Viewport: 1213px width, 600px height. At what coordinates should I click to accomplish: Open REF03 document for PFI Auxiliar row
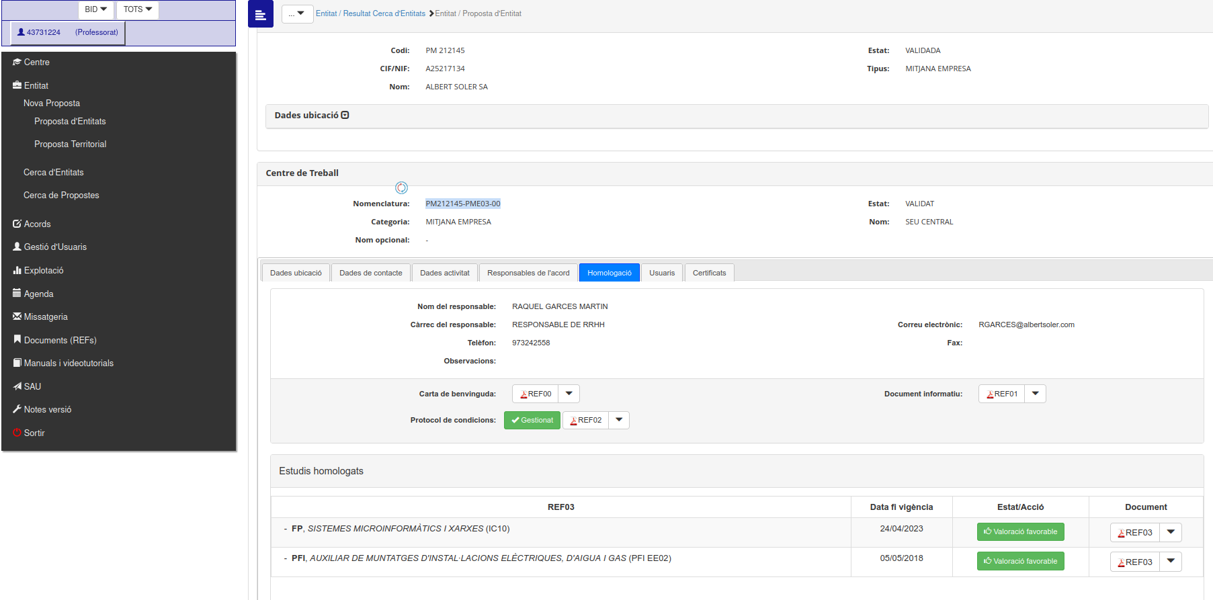click(1135, 562)
